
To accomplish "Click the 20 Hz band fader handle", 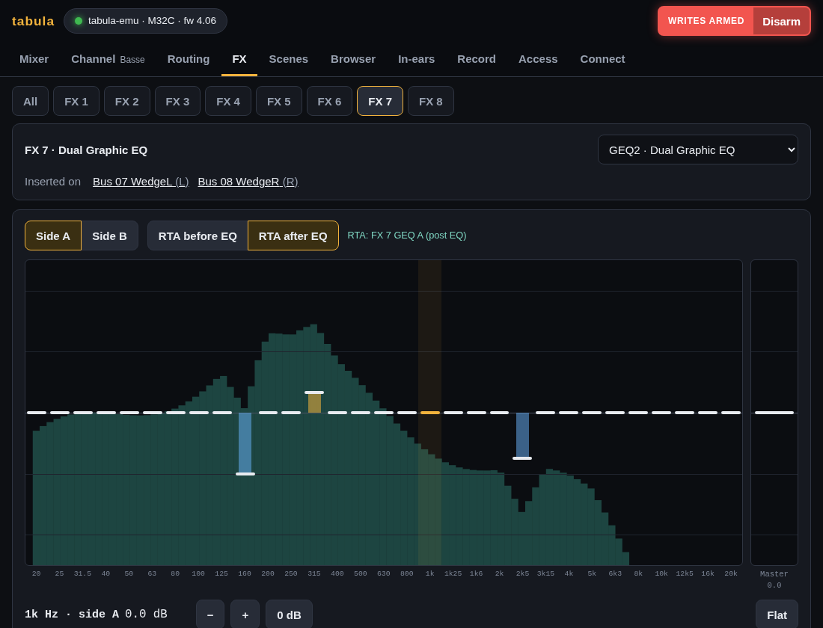I will click(x=37, y=413).
